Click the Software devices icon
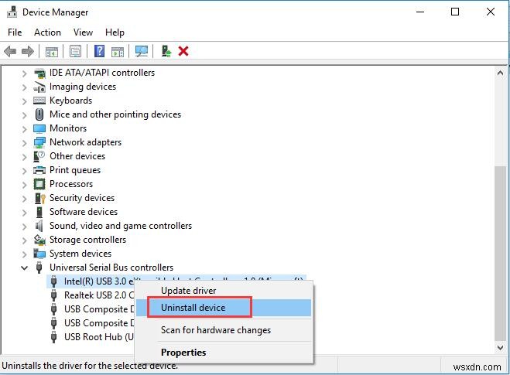This screenshot has width=510, height=375. point(39,212)
